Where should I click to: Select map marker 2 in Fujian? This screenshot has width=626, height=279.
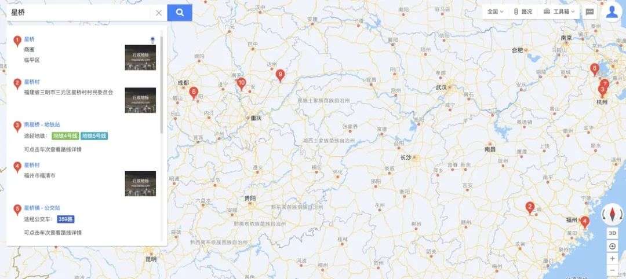[530, 208]
